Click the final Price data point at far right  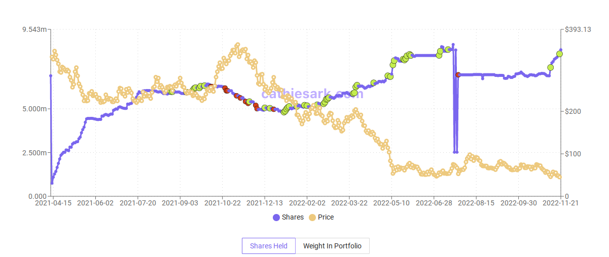560,177
